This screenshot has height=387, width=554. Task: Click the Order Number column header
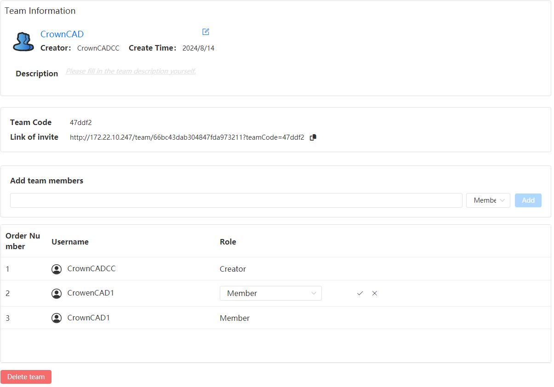(23, 241)
